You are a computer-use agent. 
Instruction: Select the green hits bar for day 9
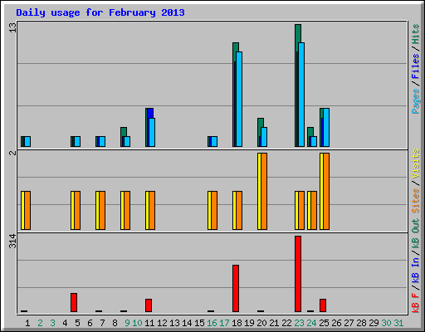124,131
